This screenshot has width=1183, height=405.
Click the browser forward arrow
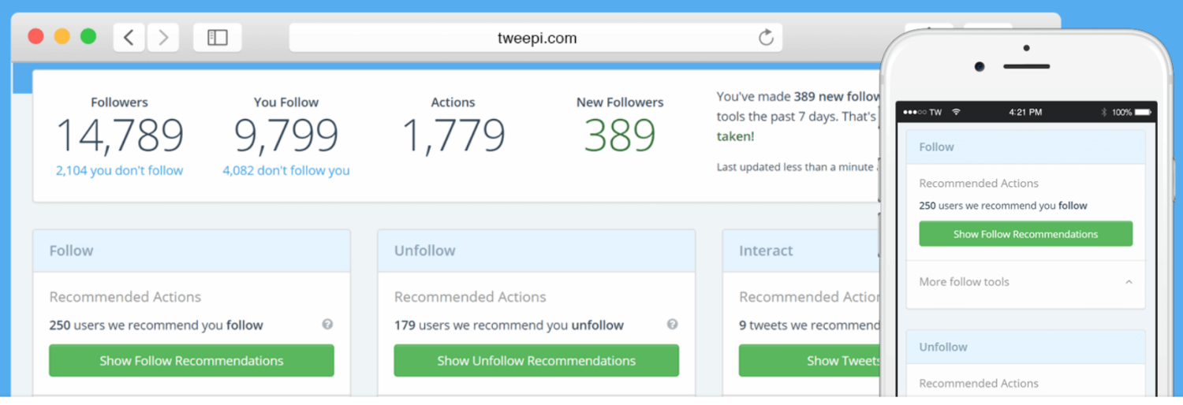point(163,37)
